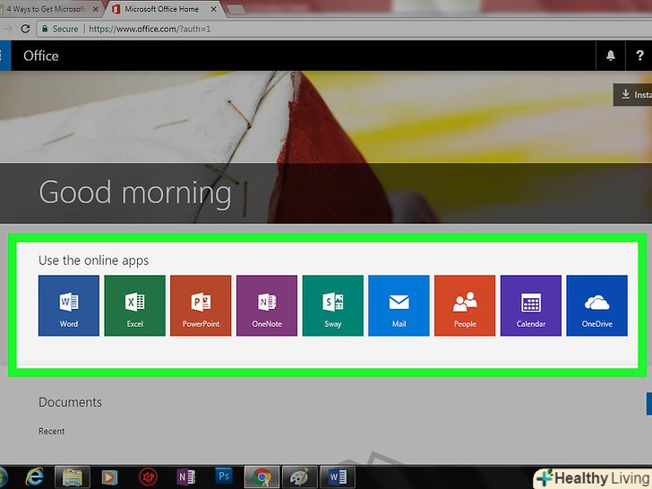Go forward with the browser arrow
This screenshot has width=652, height=489.
[7, 29]
